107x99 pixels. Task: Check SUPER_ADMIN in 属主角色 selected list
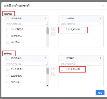pyautogui.click(x=62, y=29)
